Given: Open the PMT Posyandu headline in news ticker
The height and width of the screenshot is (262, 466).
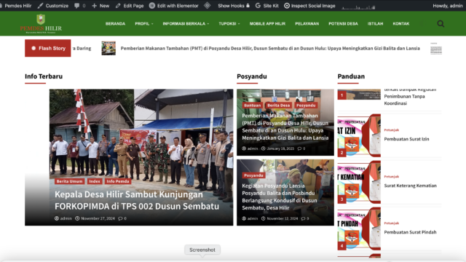Looking at the screenshot, I should [270, 48].
